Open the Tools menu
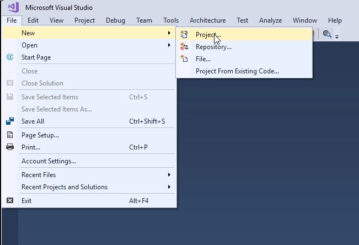Screen dimensions: 359x245 tap(171, 20)
